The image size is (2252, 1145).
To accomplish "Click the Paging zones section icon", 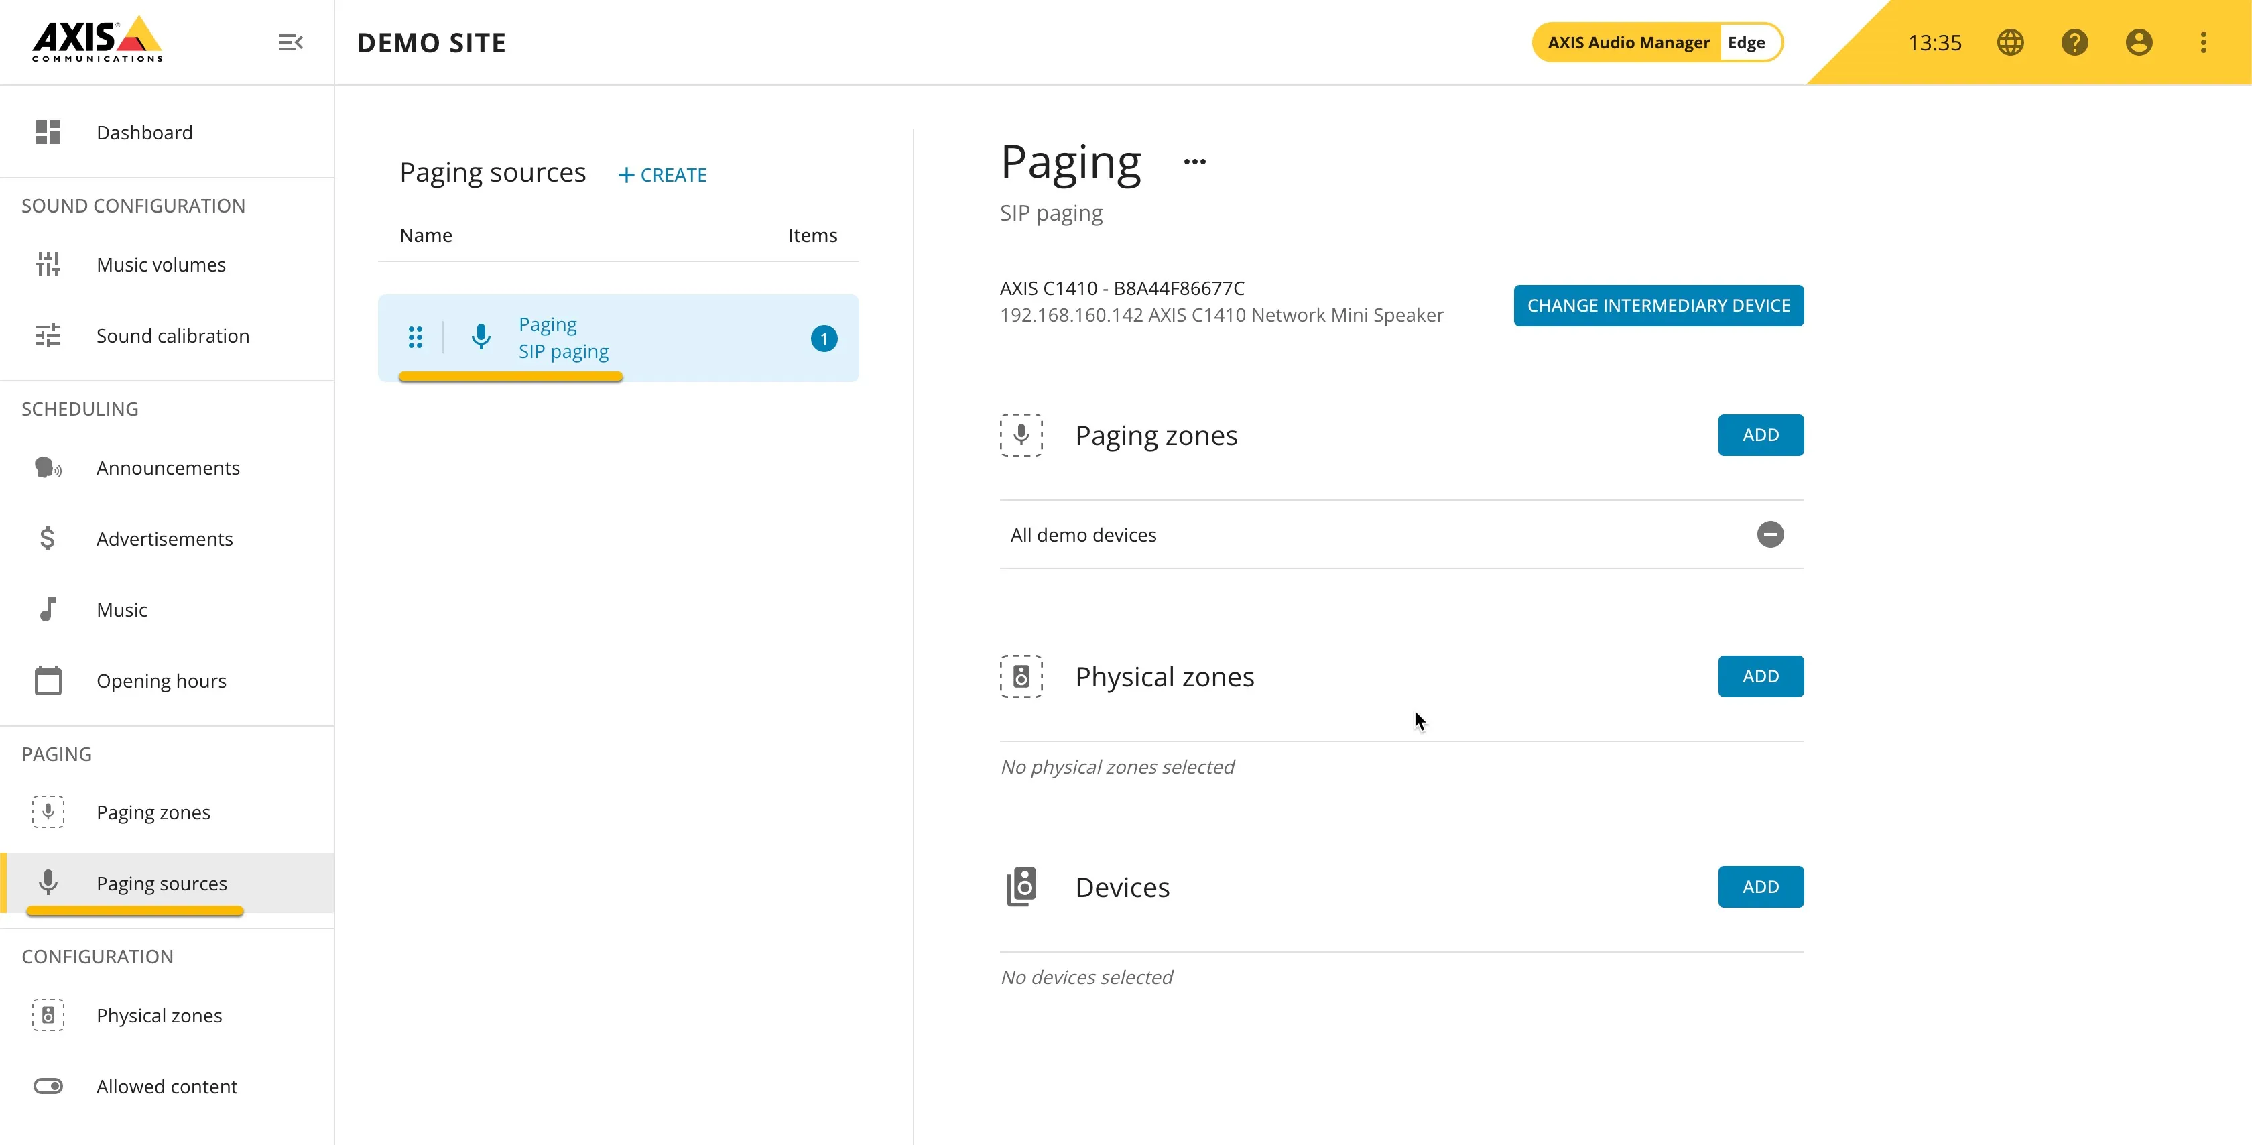I will (1021, 434).
